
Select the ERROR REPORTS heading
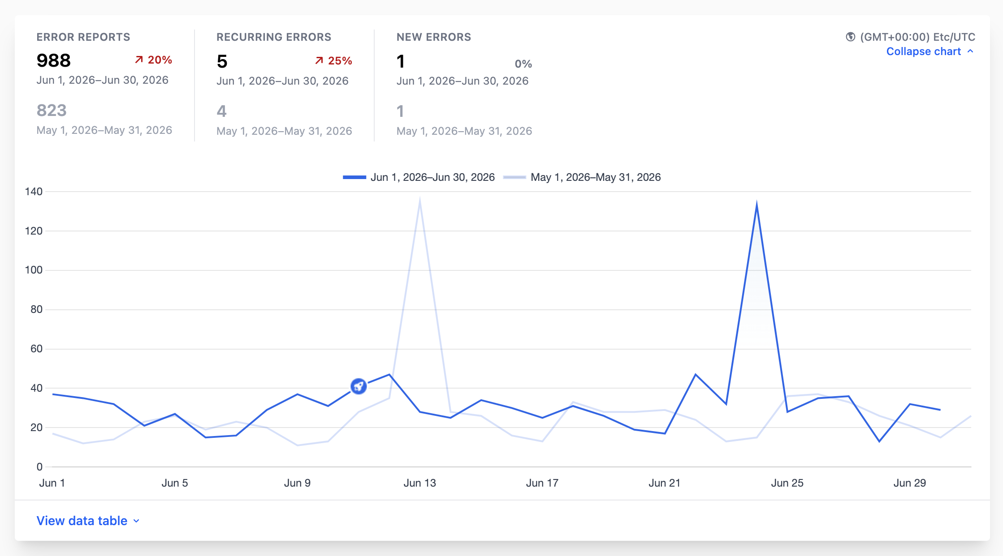pos(83,37)
